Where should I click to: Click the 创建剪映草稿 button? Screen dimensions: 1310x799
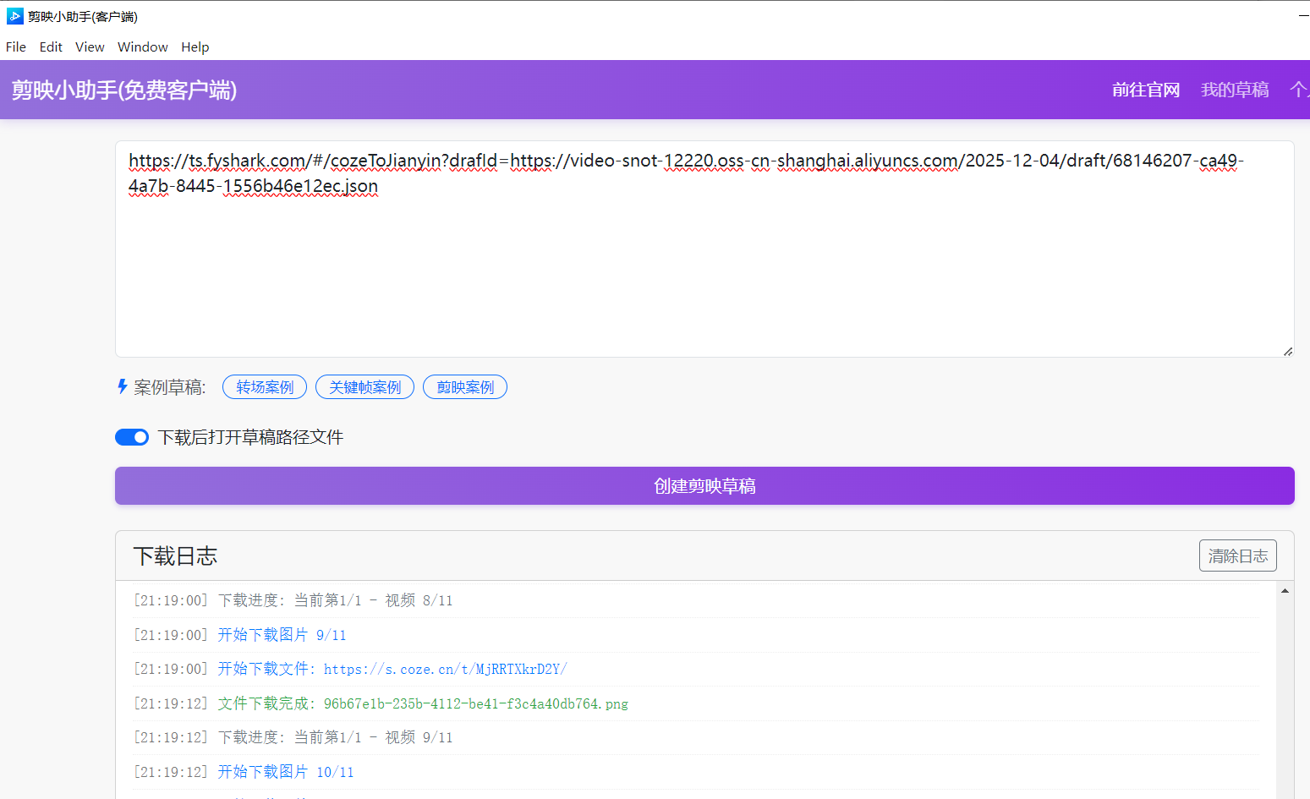[x=704, y=486]
